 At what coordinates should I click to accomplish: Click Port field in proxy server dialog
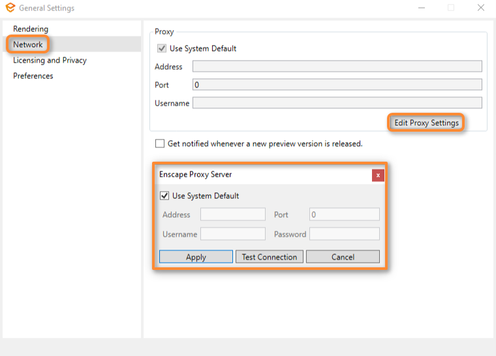point(345,215)
